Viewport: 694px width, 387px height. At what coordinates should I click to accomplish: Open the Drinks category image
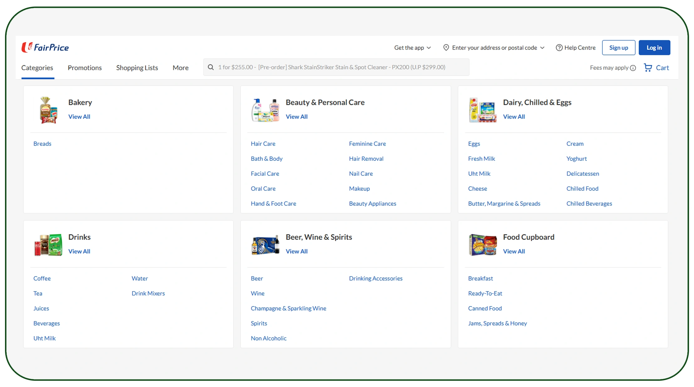coord(48,245)
